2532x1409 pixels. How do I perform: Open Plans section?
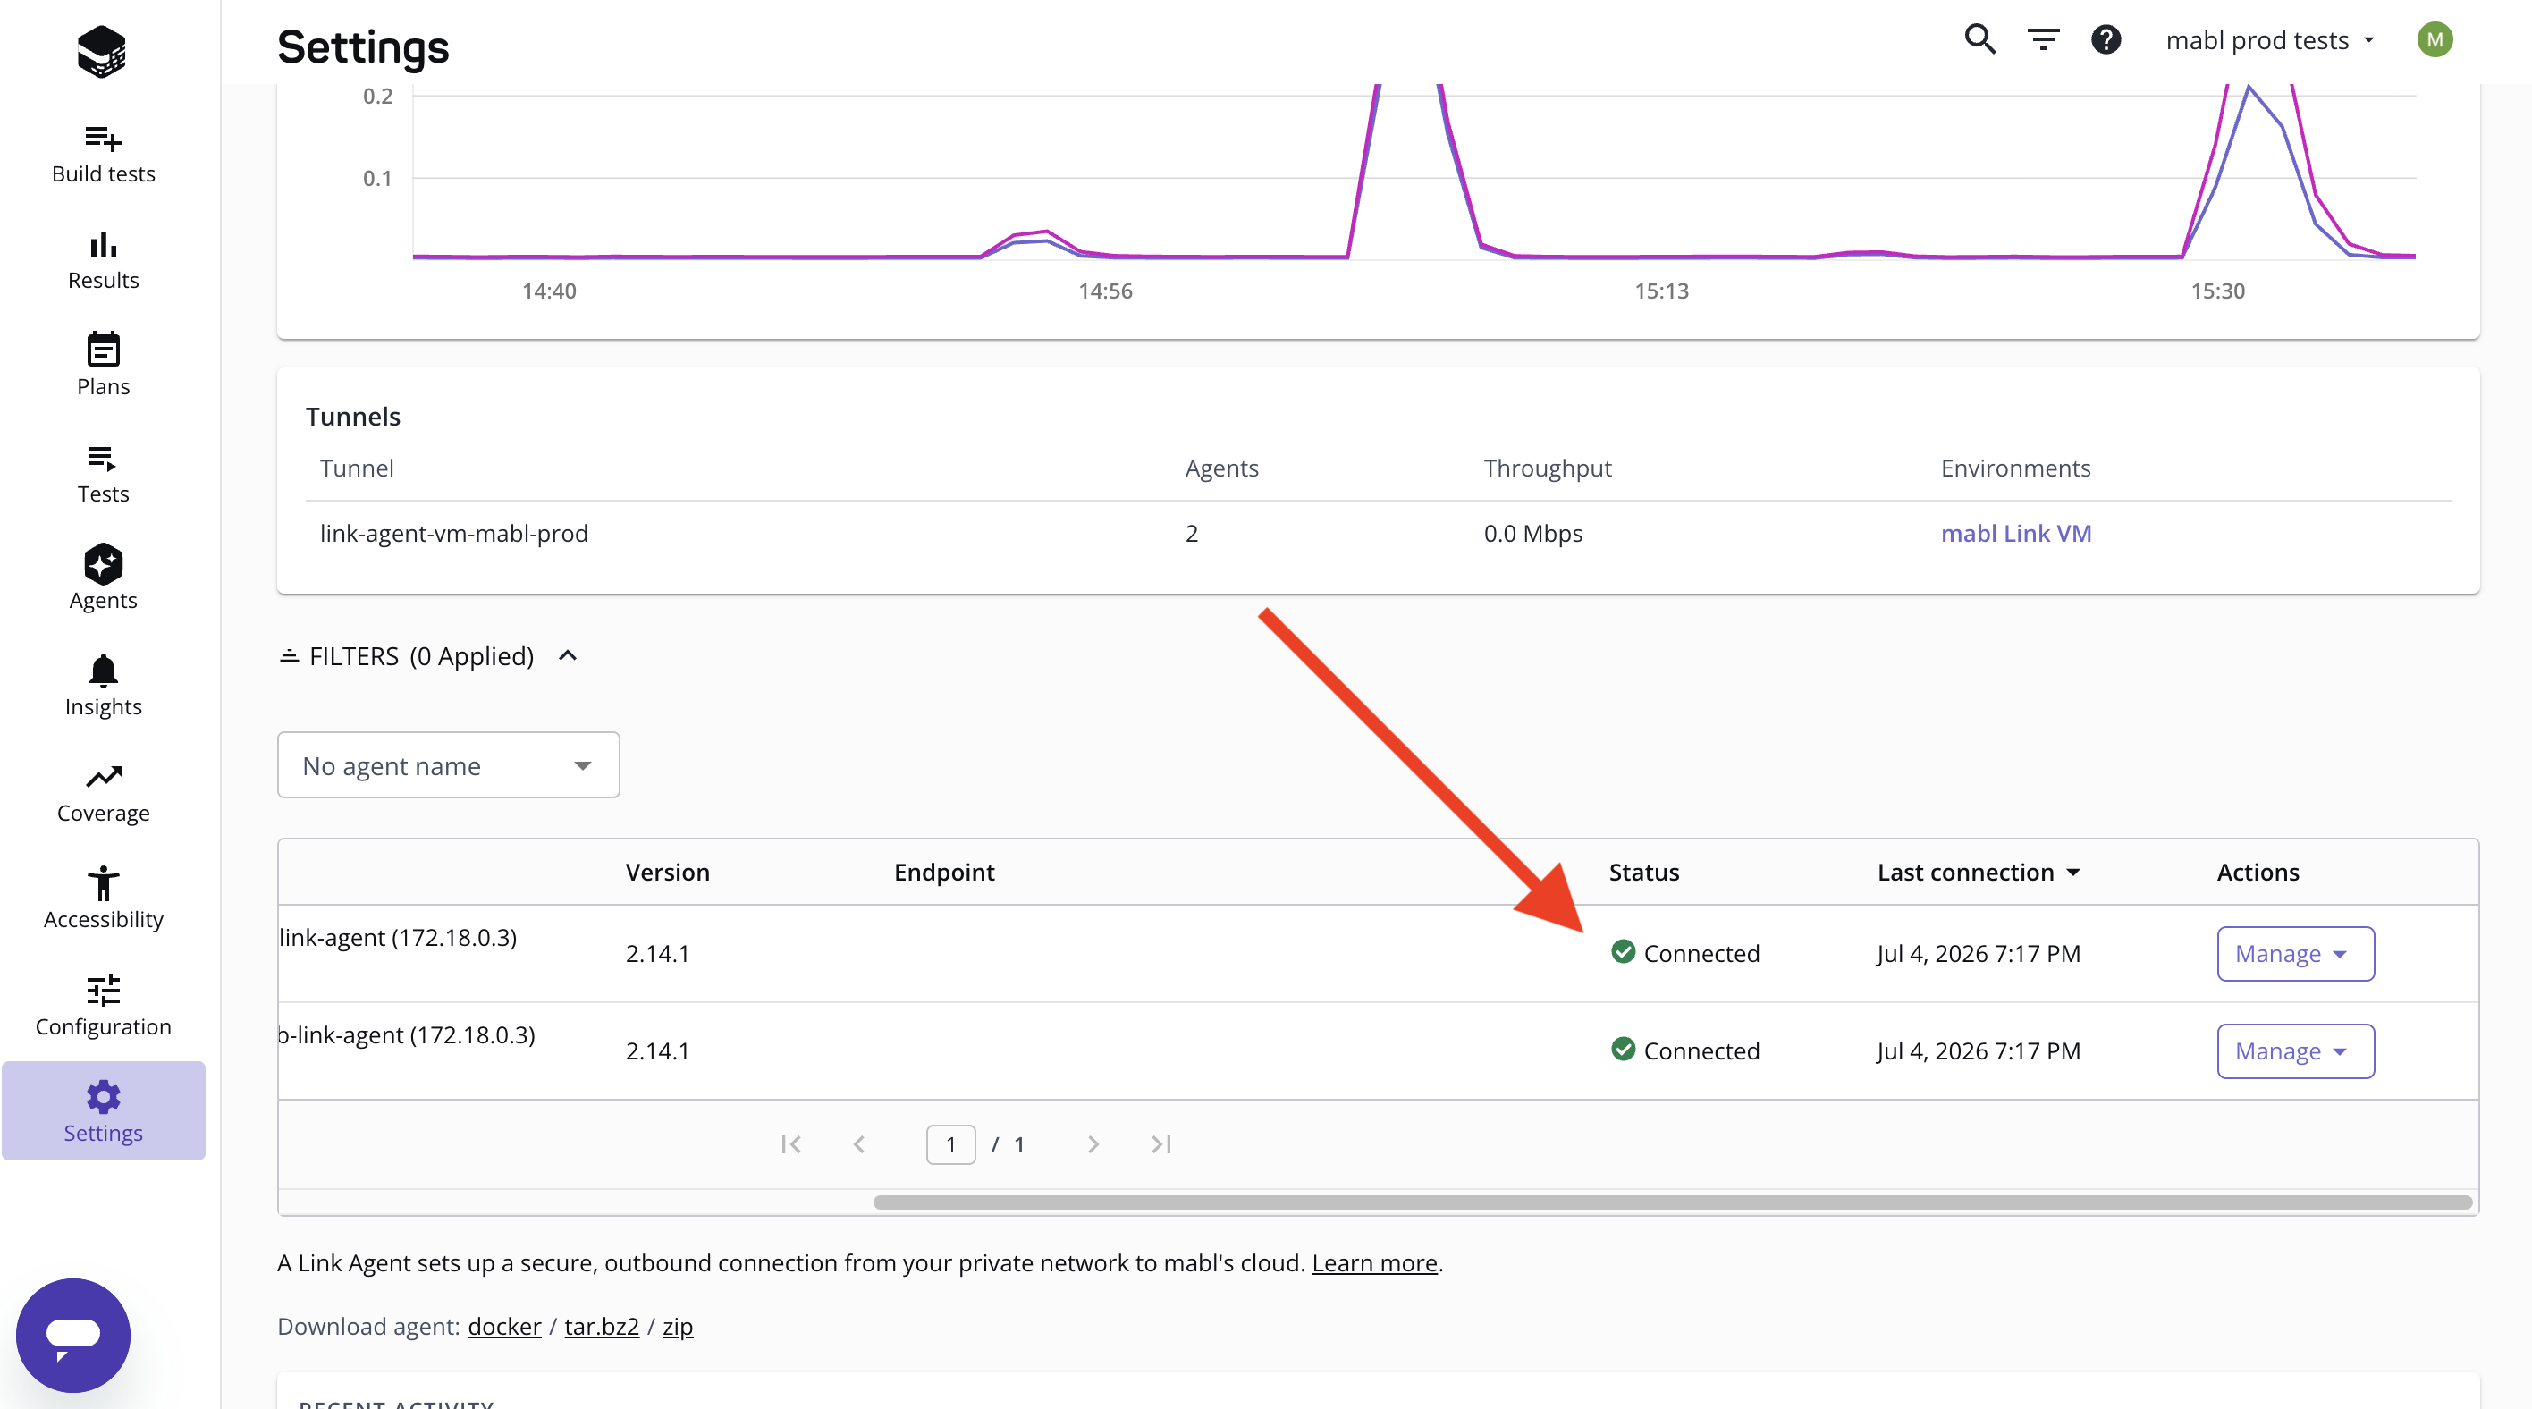(x=103, y=367)
